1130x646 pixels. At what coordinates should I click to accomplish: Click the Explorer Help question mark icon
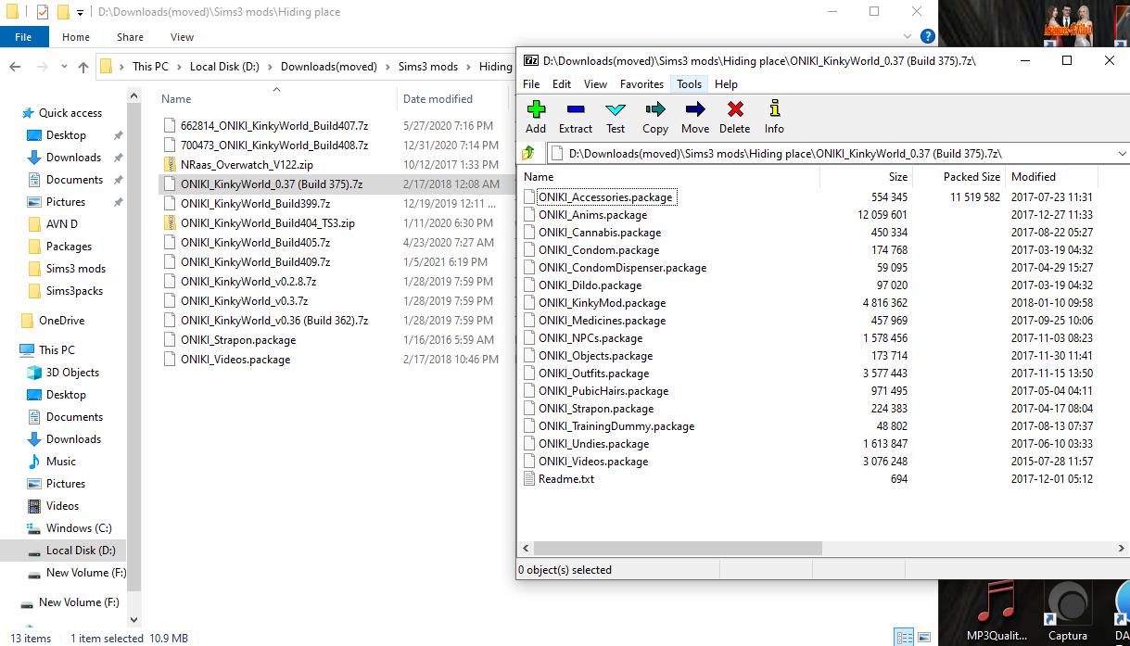pos(928,36)
